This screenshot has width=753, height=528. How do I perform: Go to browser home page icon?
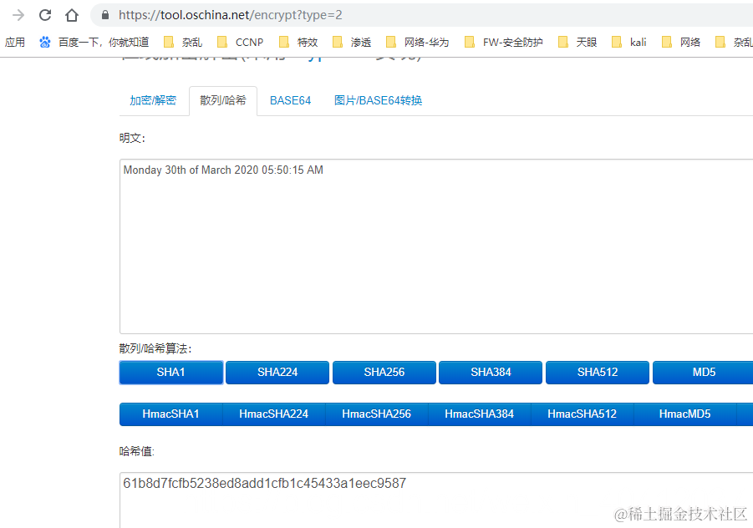coord(72,15)
